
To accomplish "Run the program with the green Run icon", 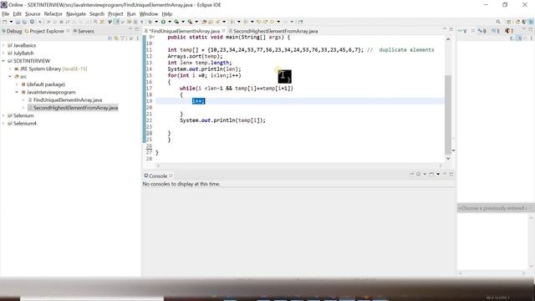I will point(164,22).
